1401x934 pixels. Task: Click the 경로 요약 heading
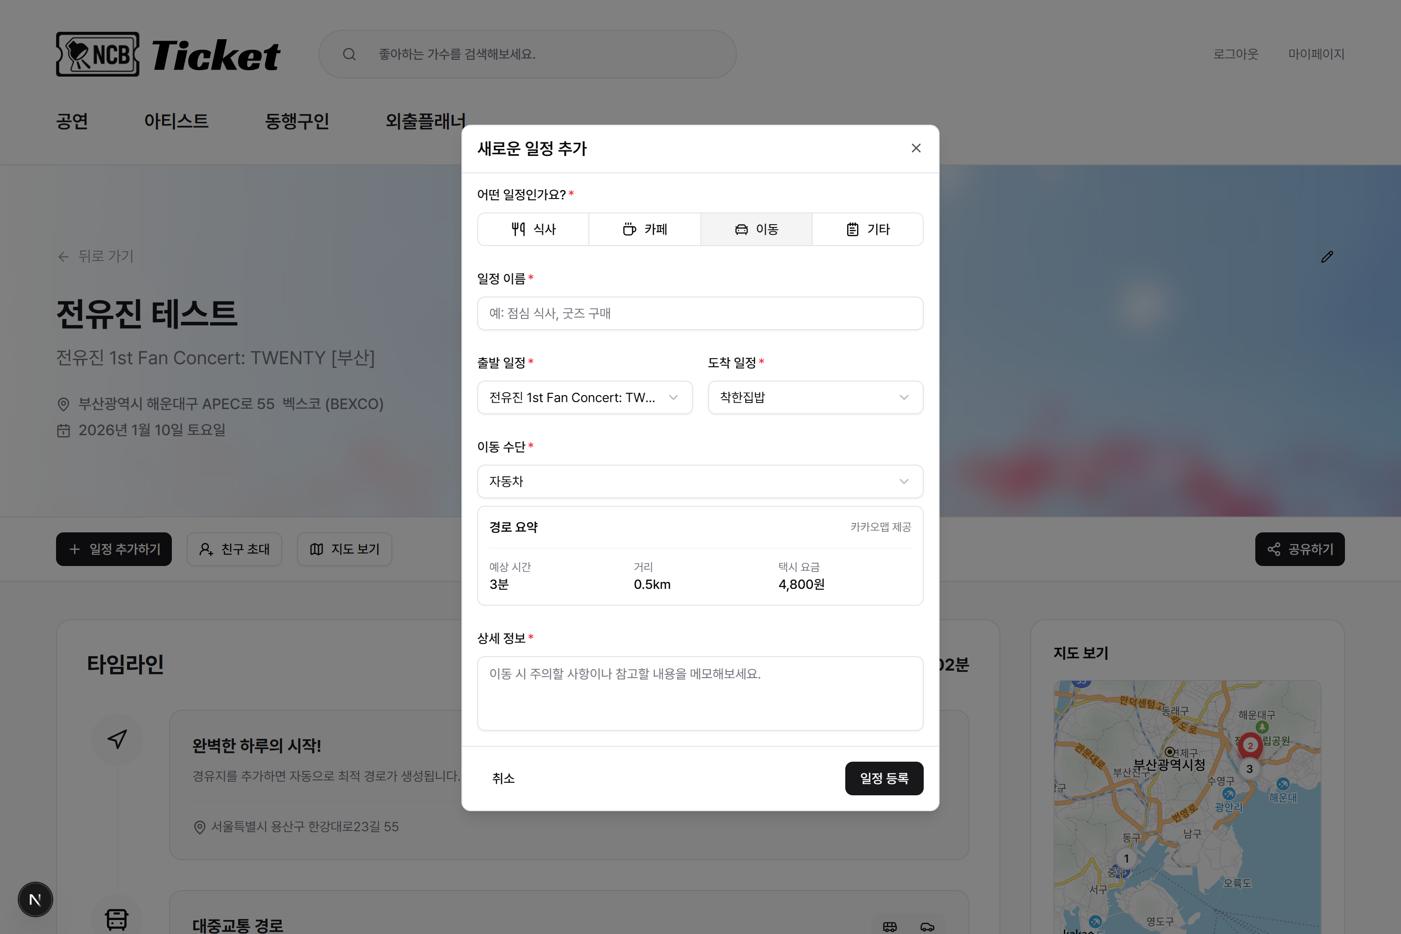pyautogui.click(x=513, y=527)
